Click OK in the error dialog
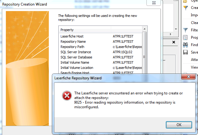 179,125
